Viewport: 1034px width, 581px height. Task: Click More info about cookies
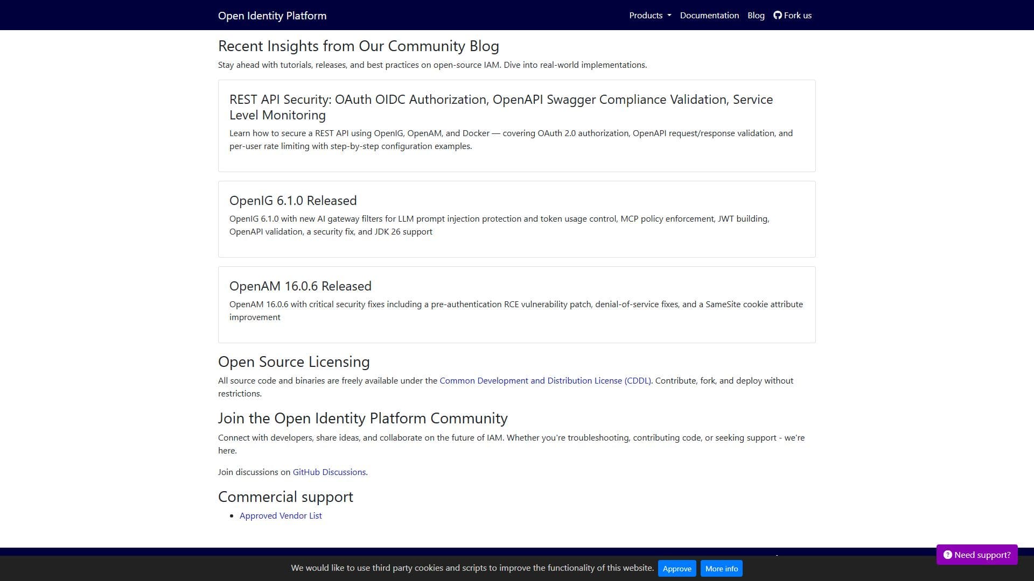pyautogui.click(x=722, y=569)
